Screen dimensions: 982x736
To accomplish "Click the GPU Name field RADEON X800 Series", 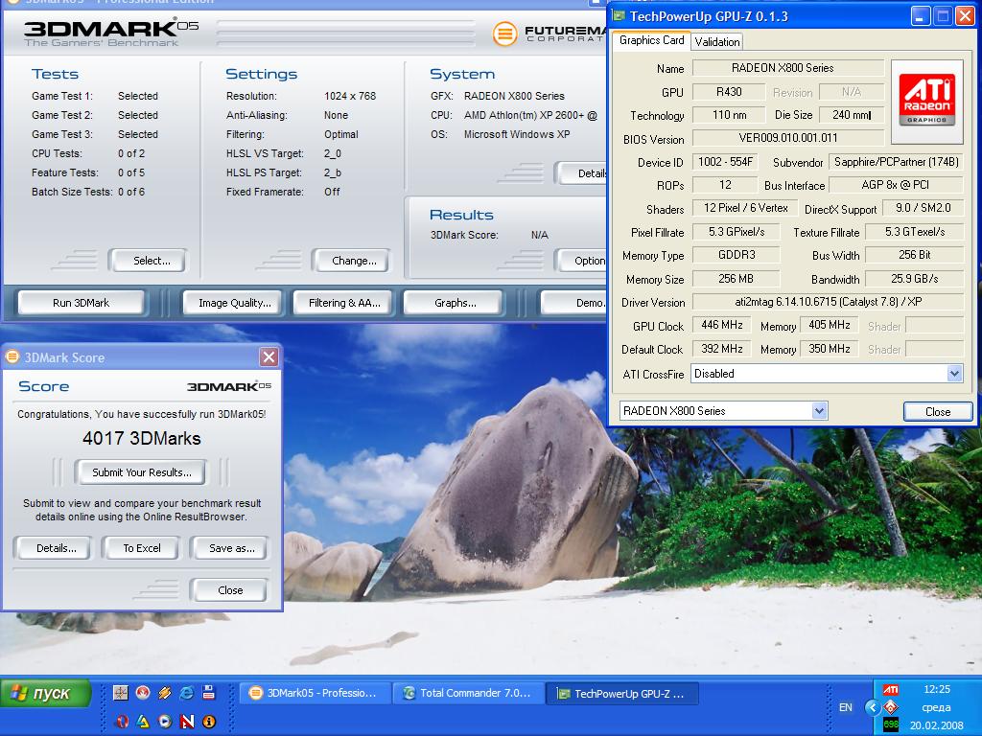I will coord(788,68).
